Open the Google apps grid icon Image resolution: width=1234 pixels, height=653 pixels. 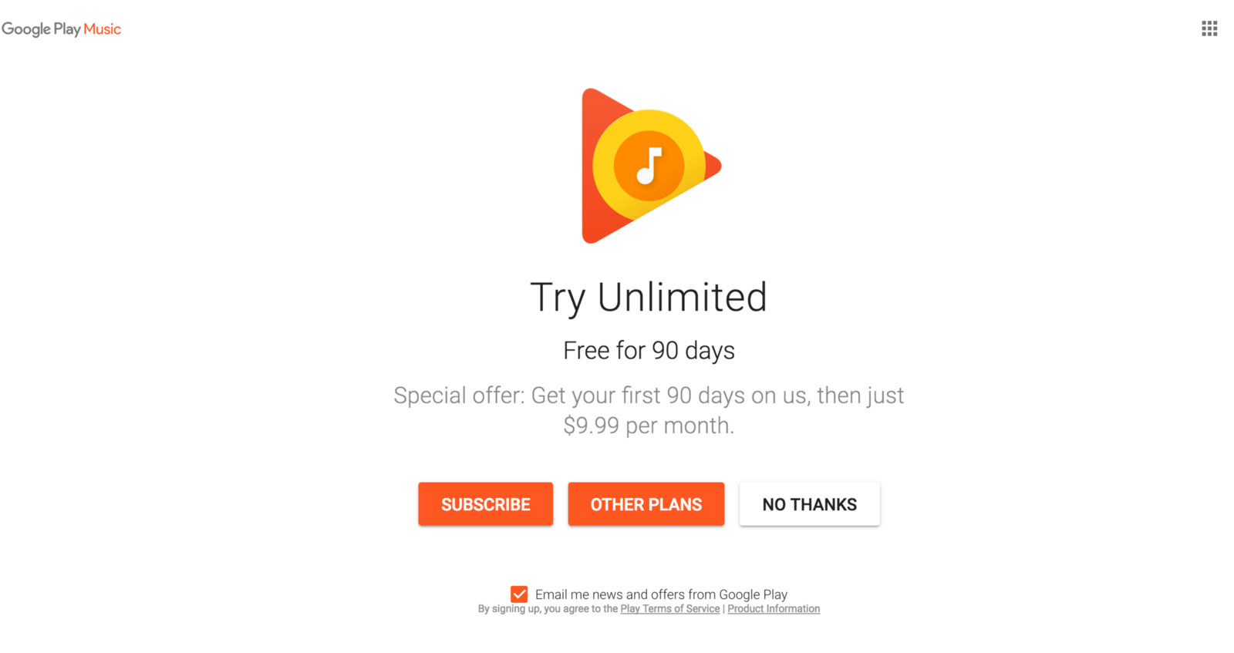tap(1209, 29)
